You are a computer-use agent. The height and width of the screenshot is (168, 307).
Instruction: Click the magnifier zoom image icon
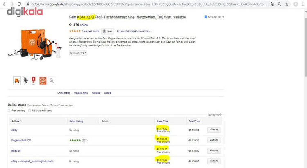(52, 81)
